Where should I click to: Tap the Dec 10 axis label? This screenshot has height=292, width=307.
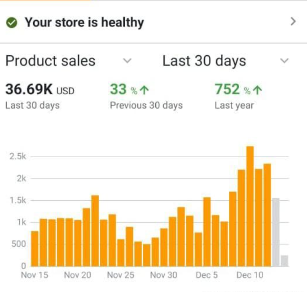tap(250, 275)
